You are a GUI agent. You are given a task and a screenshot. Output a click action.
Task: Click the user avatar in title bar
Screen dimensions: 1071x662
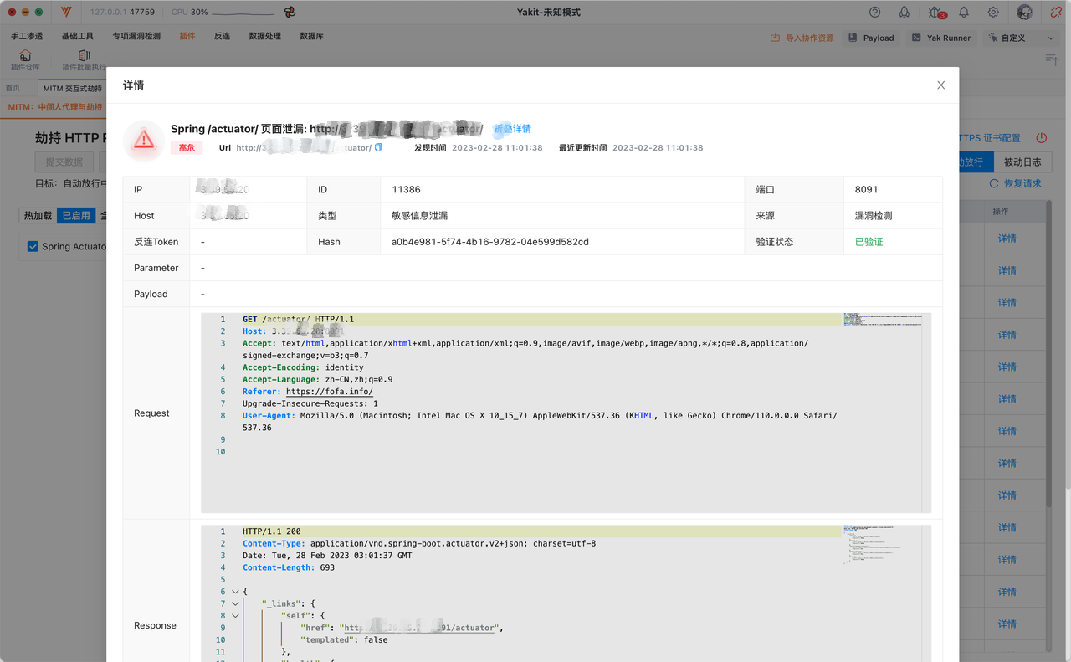point(1024,13)
